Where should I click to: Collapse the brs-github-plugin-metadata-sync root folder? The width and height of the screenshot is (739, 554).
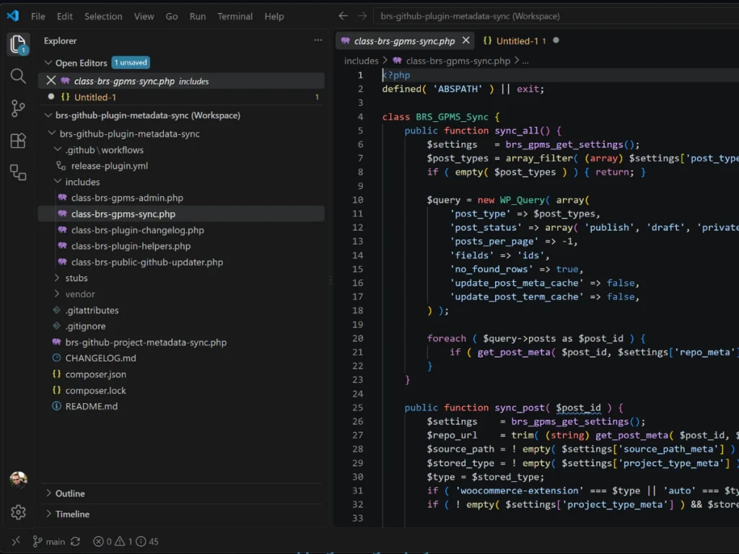pyautogui.click(x=52, y=133)
